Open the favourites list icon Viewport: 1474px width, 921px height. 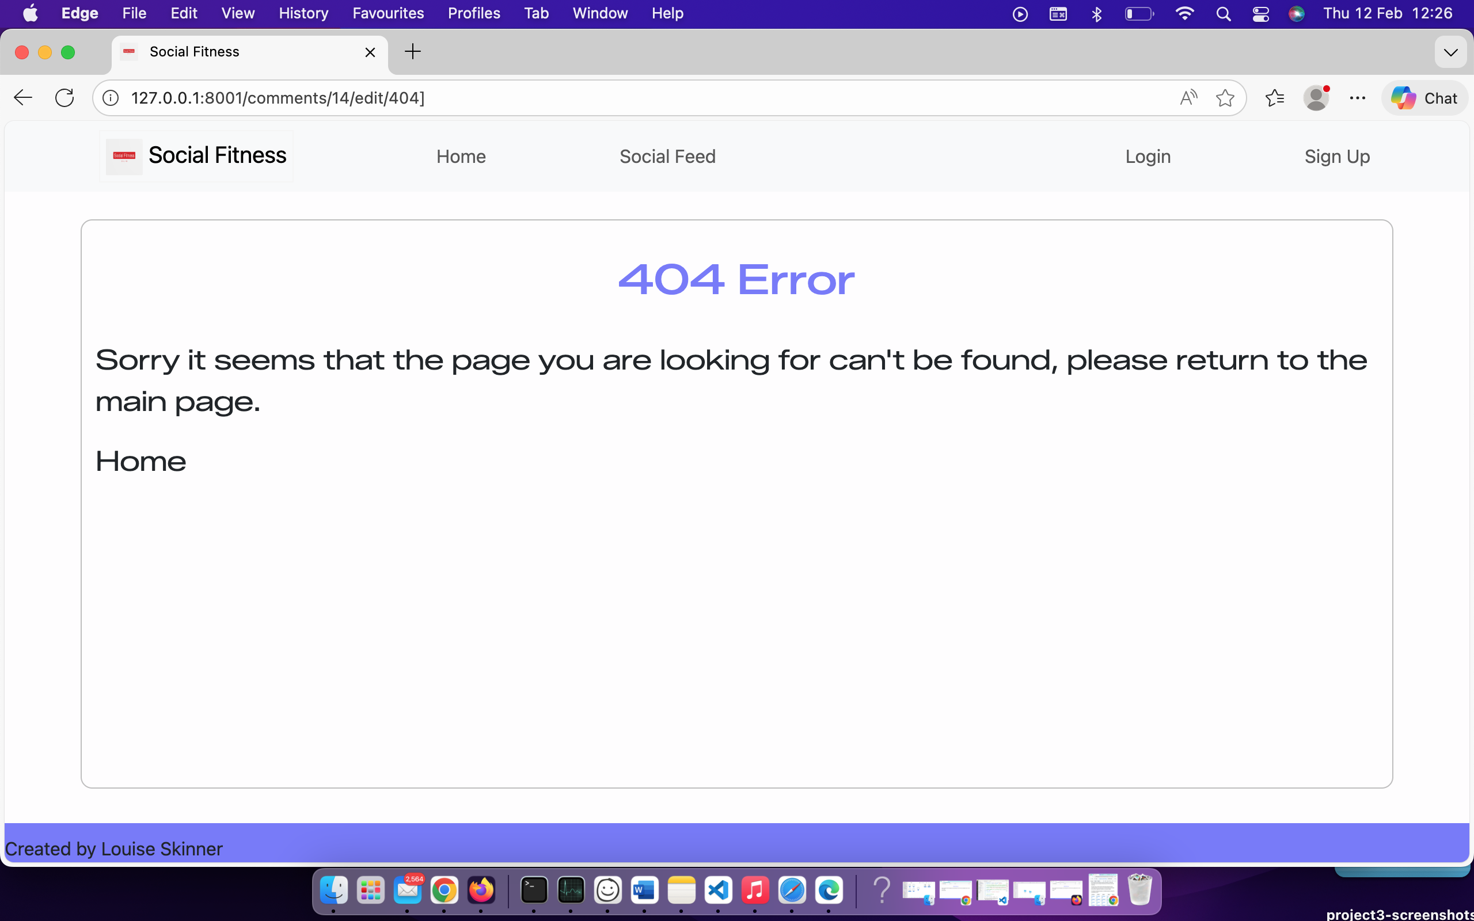point(1274,97)
